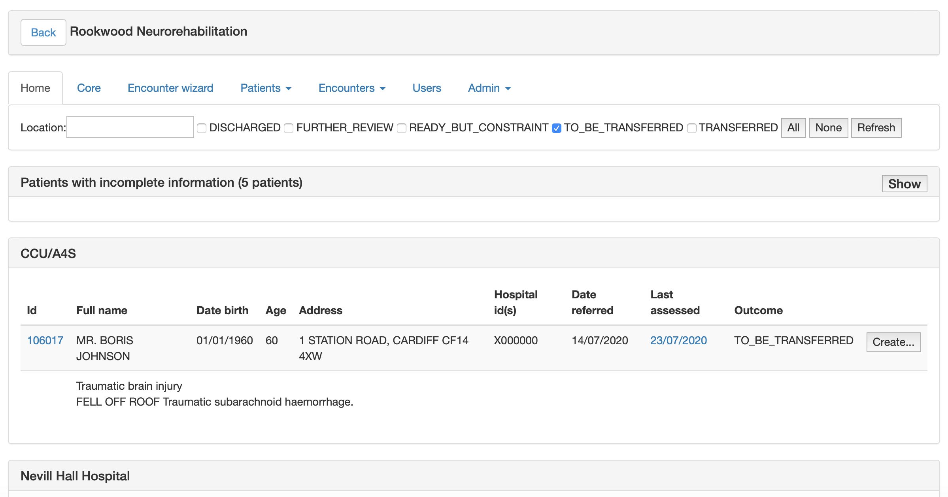The height and width of the screenshot is (497, 948).
Task: Uncheck the TO_BE_TRANSFERRED filter
Action: point(557,128)
